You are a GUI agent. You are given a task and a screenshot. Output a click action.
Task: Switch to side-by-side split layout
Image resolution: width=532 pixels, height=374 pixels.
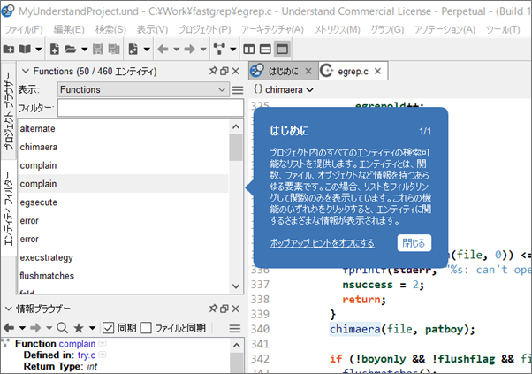click(x=249, y=50)
